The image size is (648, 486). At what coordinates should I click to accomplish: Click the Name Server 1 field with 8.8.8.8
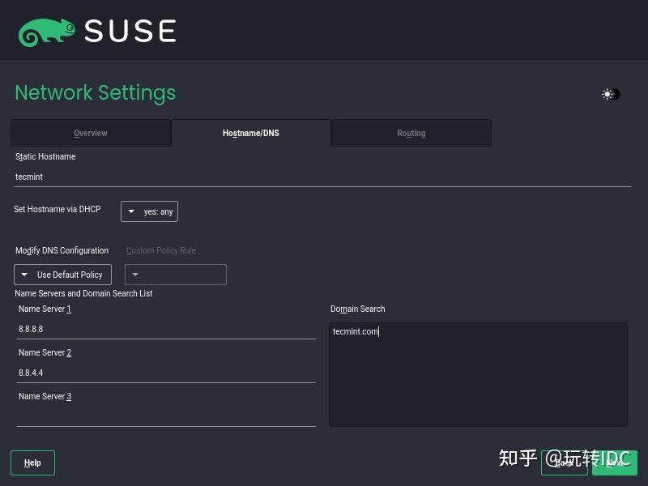click(x=162, y=329)
